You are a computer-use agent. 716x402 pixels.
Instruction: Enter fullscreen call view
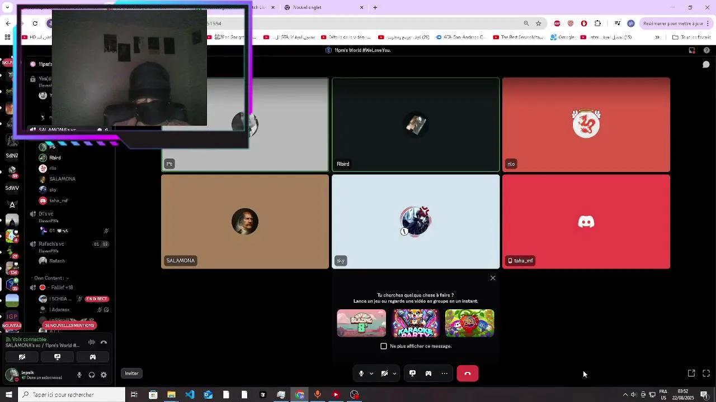pos(706,374)
